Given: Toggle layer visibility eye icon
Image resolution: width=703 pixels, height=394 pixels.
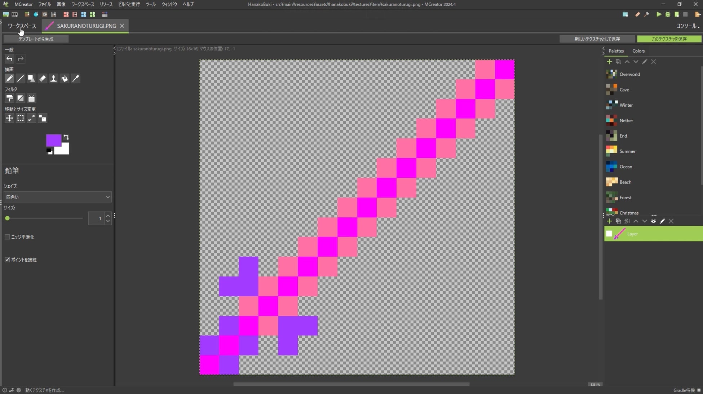Looking at the screenshot, I should [653, 221].
